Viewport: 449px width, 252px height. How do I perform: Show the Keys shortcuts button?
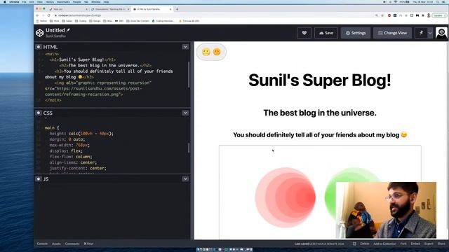(x=89, y=244)
